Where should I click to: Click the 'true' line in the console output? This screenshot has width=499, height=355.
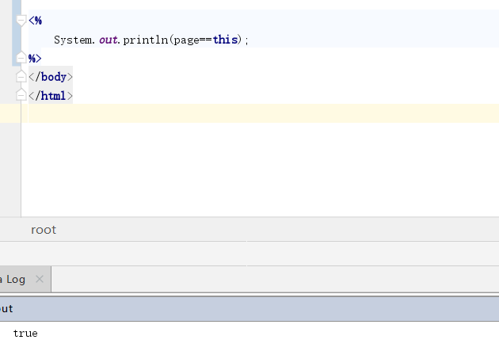point(25,334)
